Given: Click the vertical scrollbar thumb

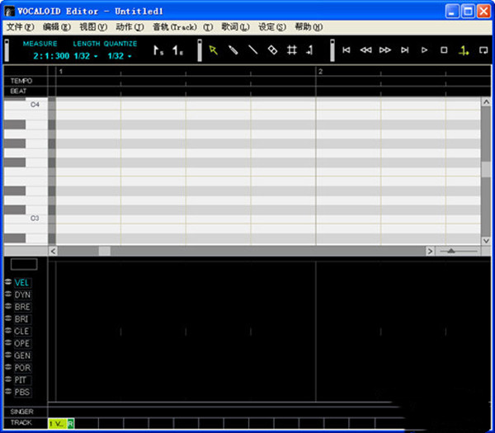Looking at the screenshot, I should pos(486,169).
